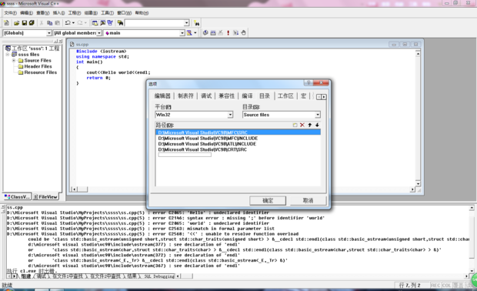Screen dimensions: 477x291
Task: Open the [Globals] class dropdown
Action: [x=48, y=33]
